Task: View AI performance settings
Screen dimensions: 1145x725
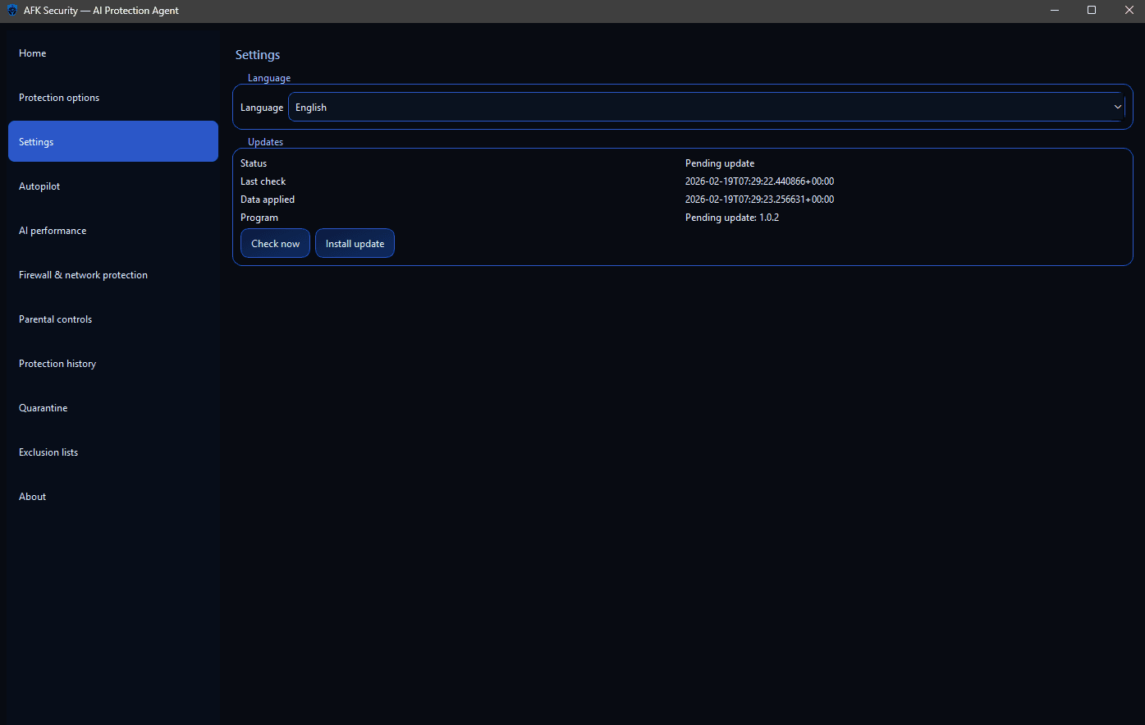Action: tap(53, 230)
